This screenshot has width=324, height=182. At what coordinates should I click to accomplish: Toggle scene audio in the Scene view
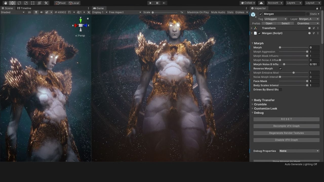pos(42,12)
